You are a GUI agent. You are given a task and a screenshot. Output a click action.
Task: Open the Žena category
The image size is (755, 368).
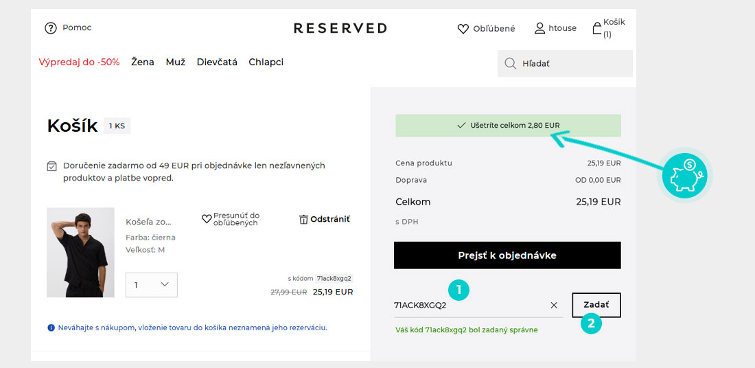tap(143, 62)
